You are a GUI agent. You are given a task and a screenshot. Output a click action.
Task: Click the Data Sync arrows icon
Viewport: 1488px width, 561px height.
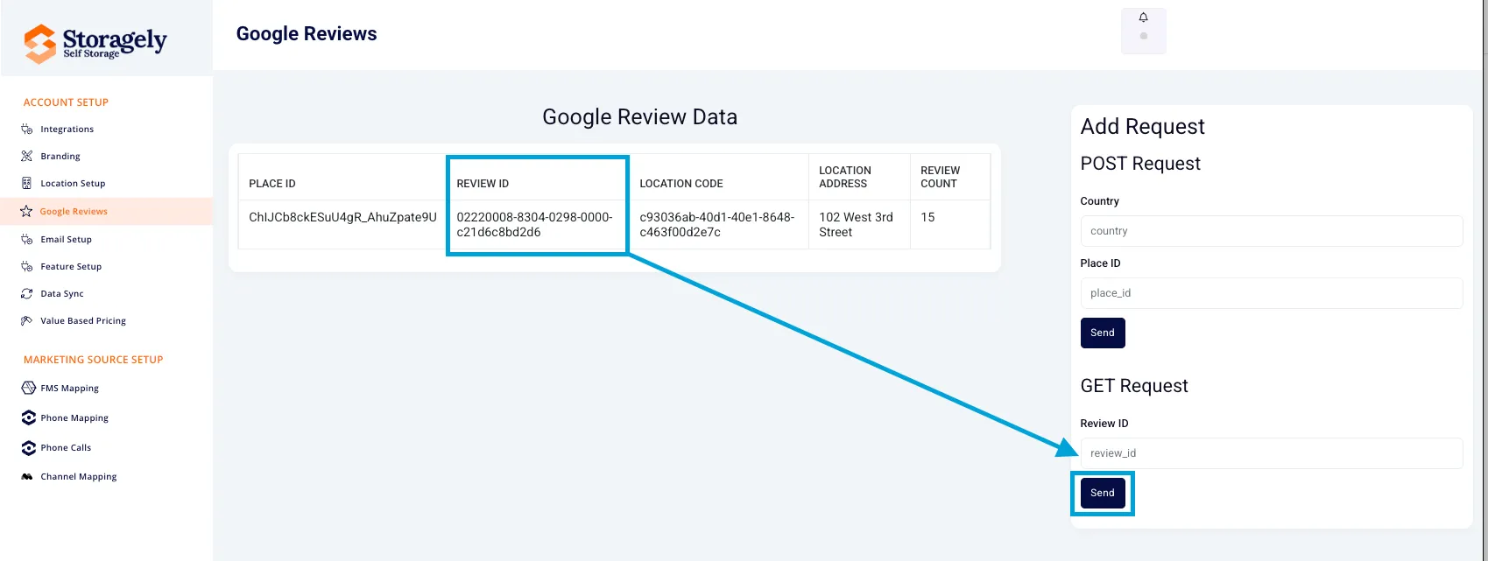pyautogui.click(x=27, y=294)
